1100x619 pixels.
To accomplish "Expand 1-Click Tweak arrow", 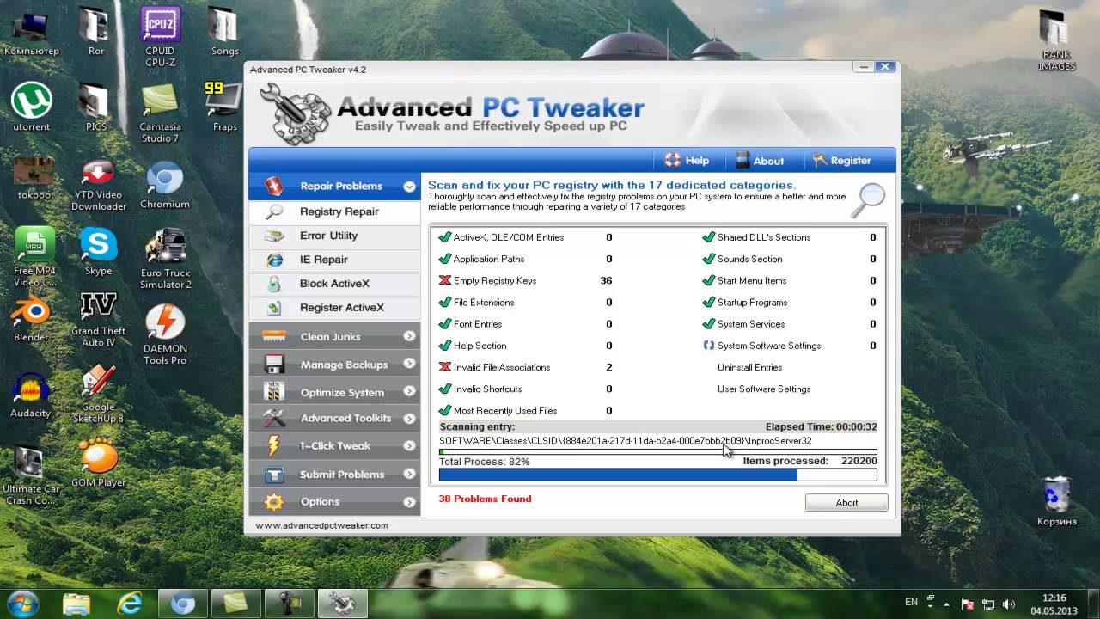I will point(409,446).
